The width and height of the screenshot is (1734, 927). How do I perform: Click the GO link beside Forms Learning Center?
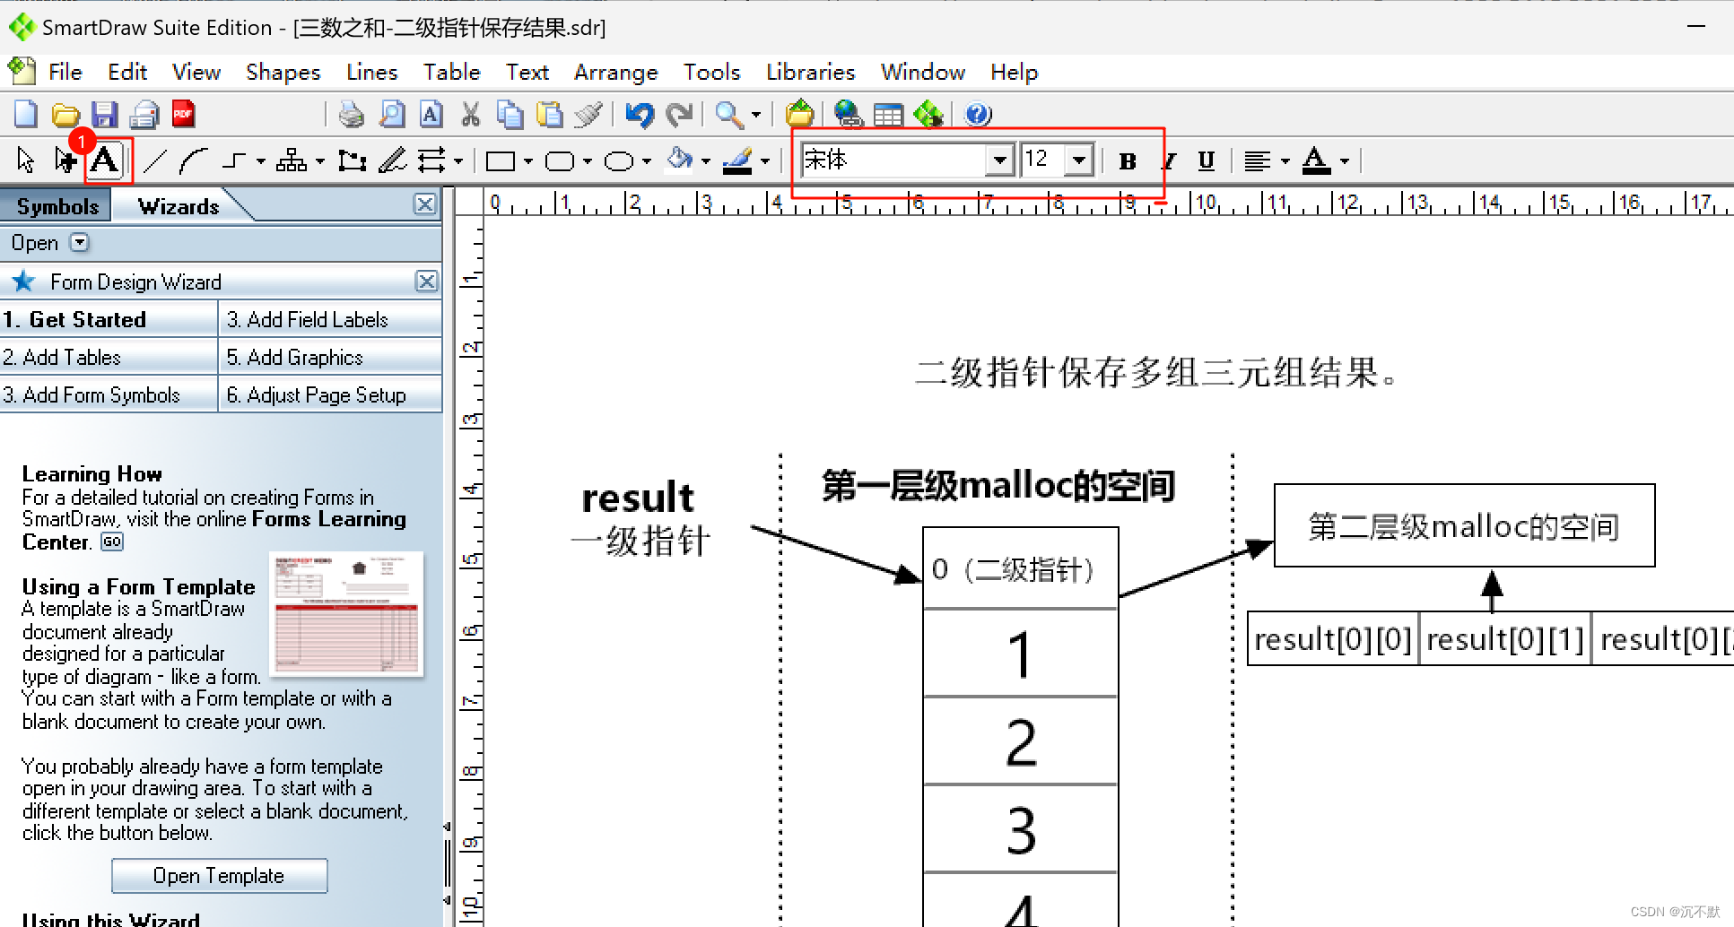[x=112, y=541]
